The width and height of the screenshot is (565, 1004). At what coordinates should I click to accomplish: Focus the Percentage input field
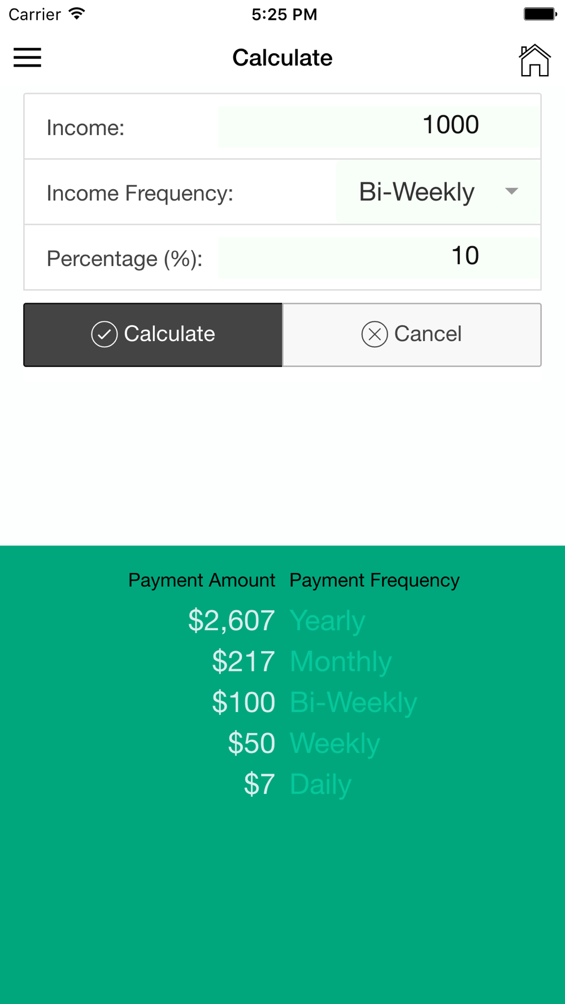(379, 257)
